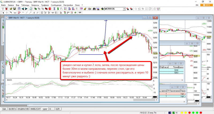Click the green dollar sign icon
This screenshot has width=214, height=114.
coord(58,9)
